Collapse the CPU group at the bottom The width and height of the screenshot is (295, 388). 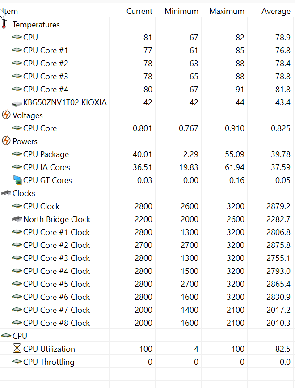coord(20,336)
